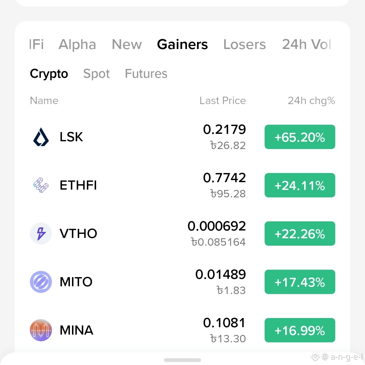
Task: Switch to the Losers tab
Action: coord(244,44)
